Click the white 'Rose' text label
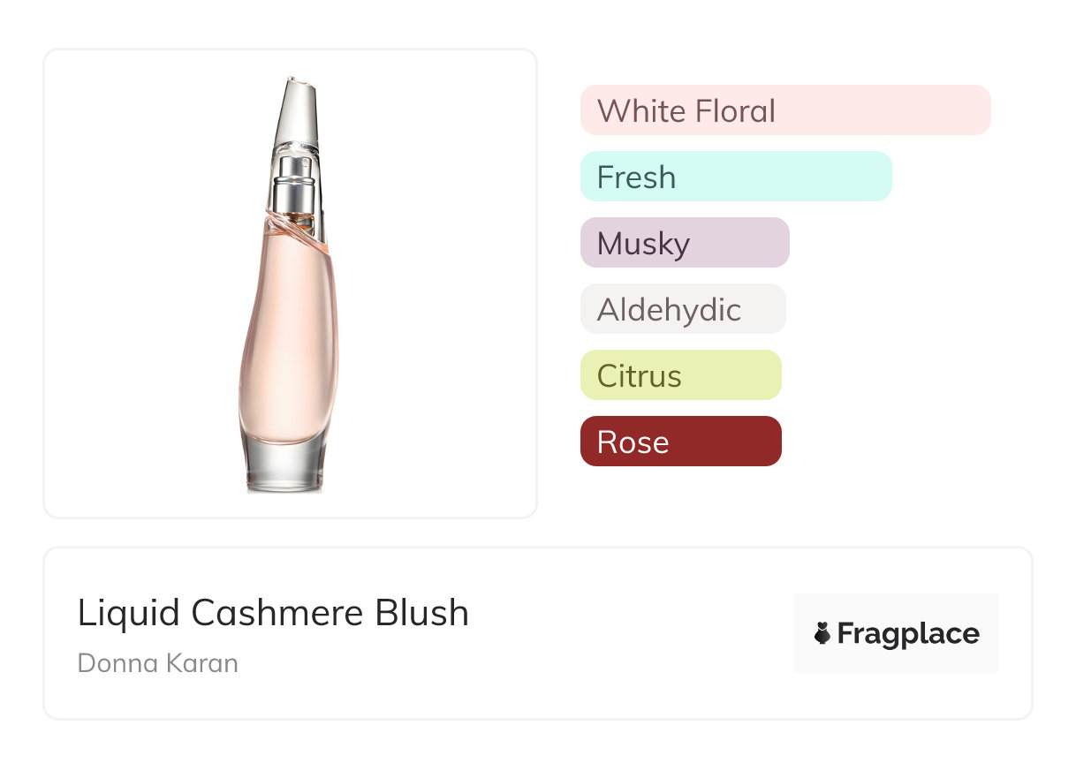The height and width of the screenshot is (763, 1076). (633, 442)
